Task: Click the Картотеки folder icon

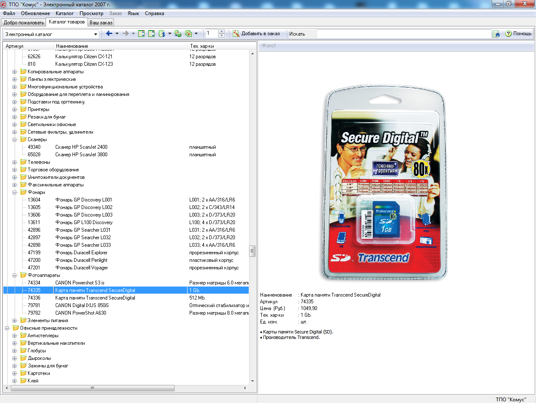Action: pyautogui.click(x=23, y=373)
